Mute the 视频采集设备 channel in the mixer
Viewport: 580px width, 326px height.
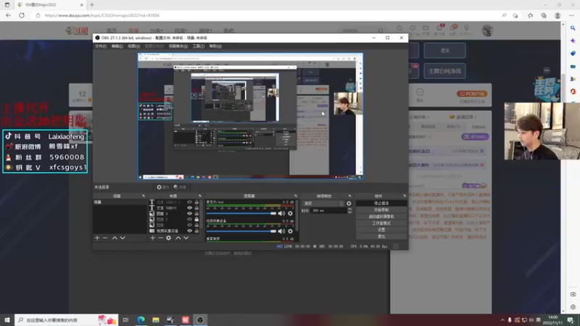(282, 231)
